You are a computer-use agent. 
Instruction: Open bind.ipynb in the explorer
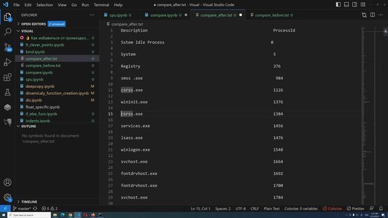[x=35, y=51]
